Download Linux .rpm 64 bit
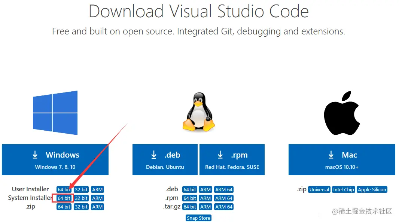Screen dimensions: 399x222 [x=190, y=198]
